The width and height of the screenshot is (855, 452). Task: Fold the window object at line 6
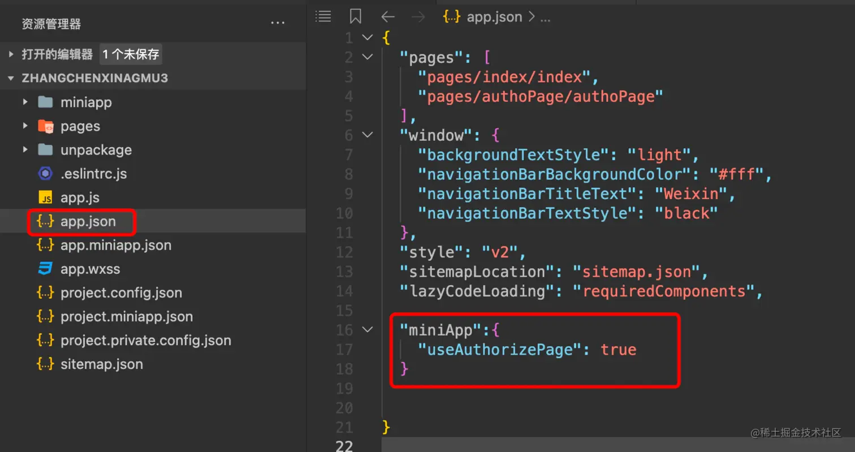point(368,135)
